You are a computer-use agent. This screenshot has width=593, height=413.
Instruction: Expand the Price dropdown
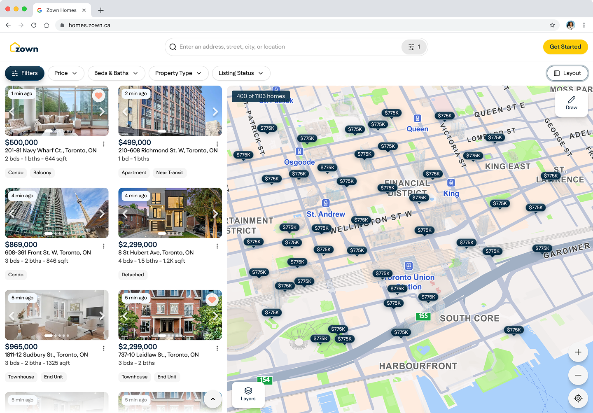pos(66,73)
